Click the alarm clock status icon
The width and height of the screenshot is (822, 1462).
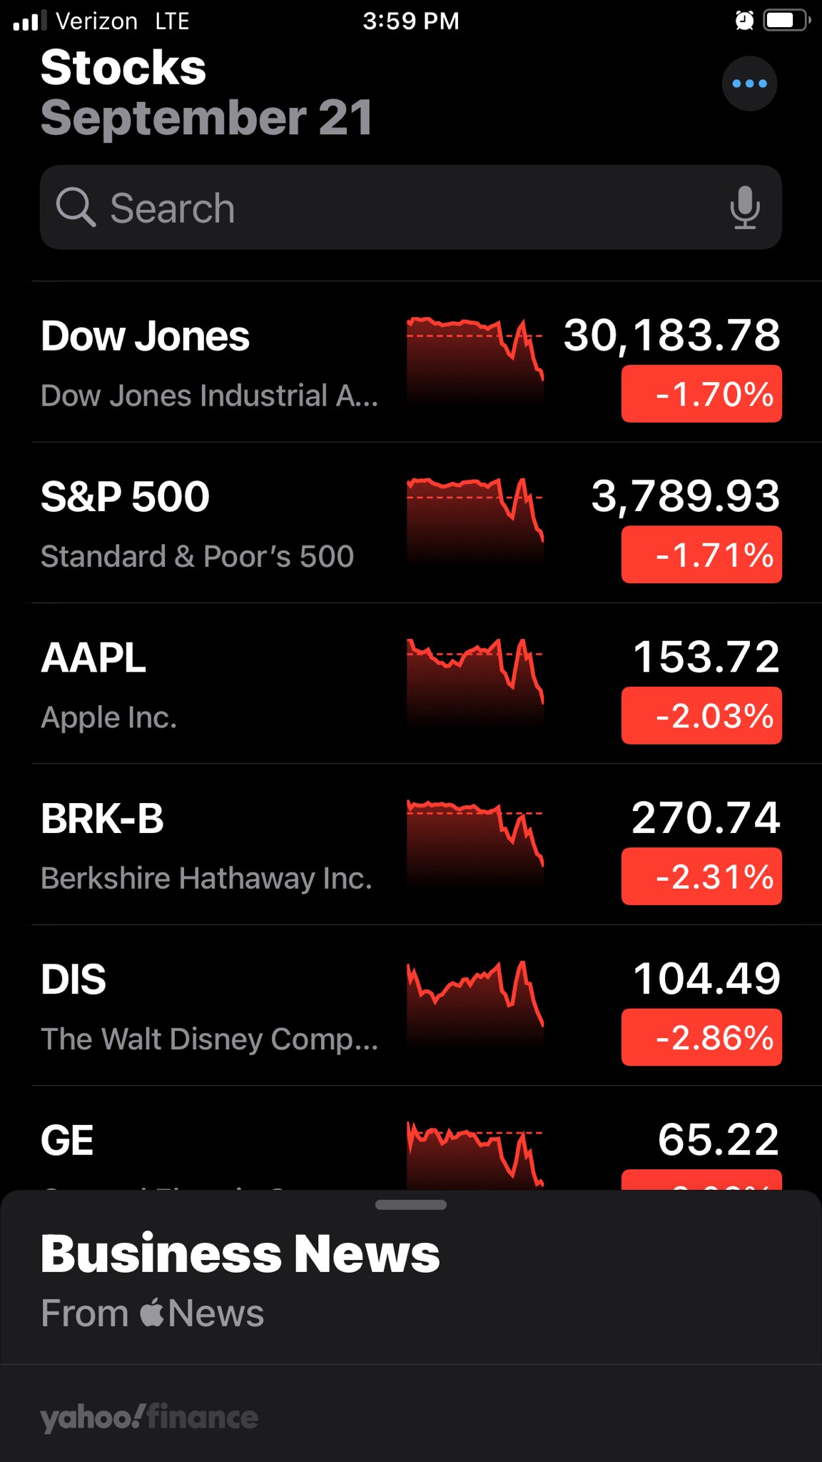[x=744, y=21]
